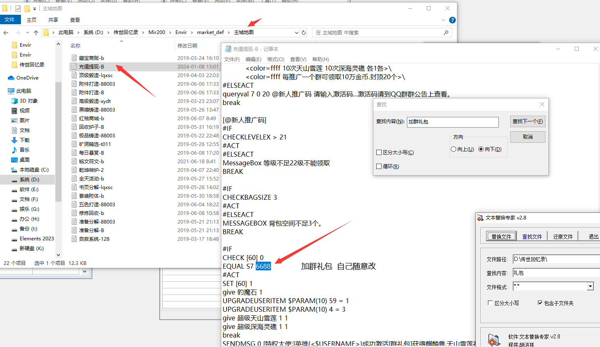The width and height of the screenshot is (600, 347).
Task: Open the 格式(O) menu in Notepad
Action: [275, 59]
